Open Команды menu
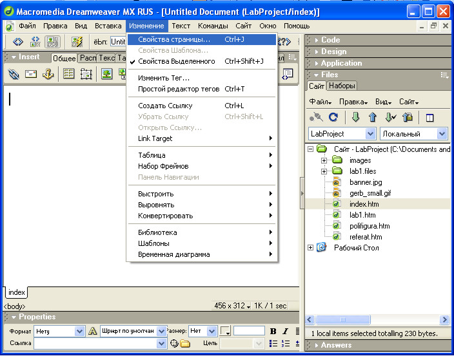The width and height of the screenshot is (454, 356). (x=213, y=26)
